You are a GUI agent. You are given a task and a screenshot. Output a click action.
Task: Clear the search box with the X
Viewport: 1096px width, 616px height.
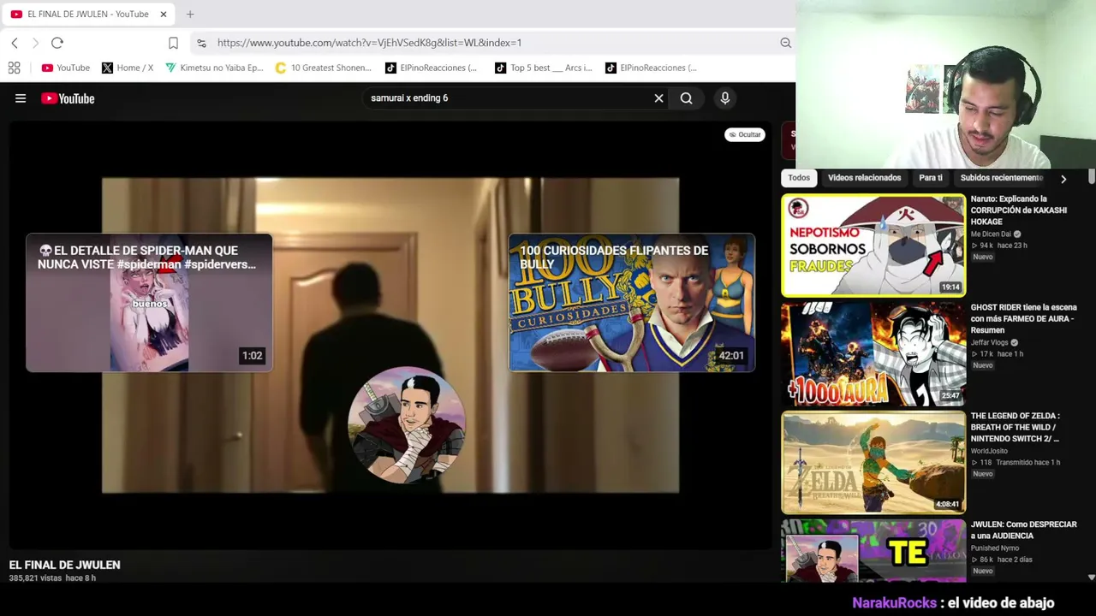pyautogui.click(x=658, y=98)
